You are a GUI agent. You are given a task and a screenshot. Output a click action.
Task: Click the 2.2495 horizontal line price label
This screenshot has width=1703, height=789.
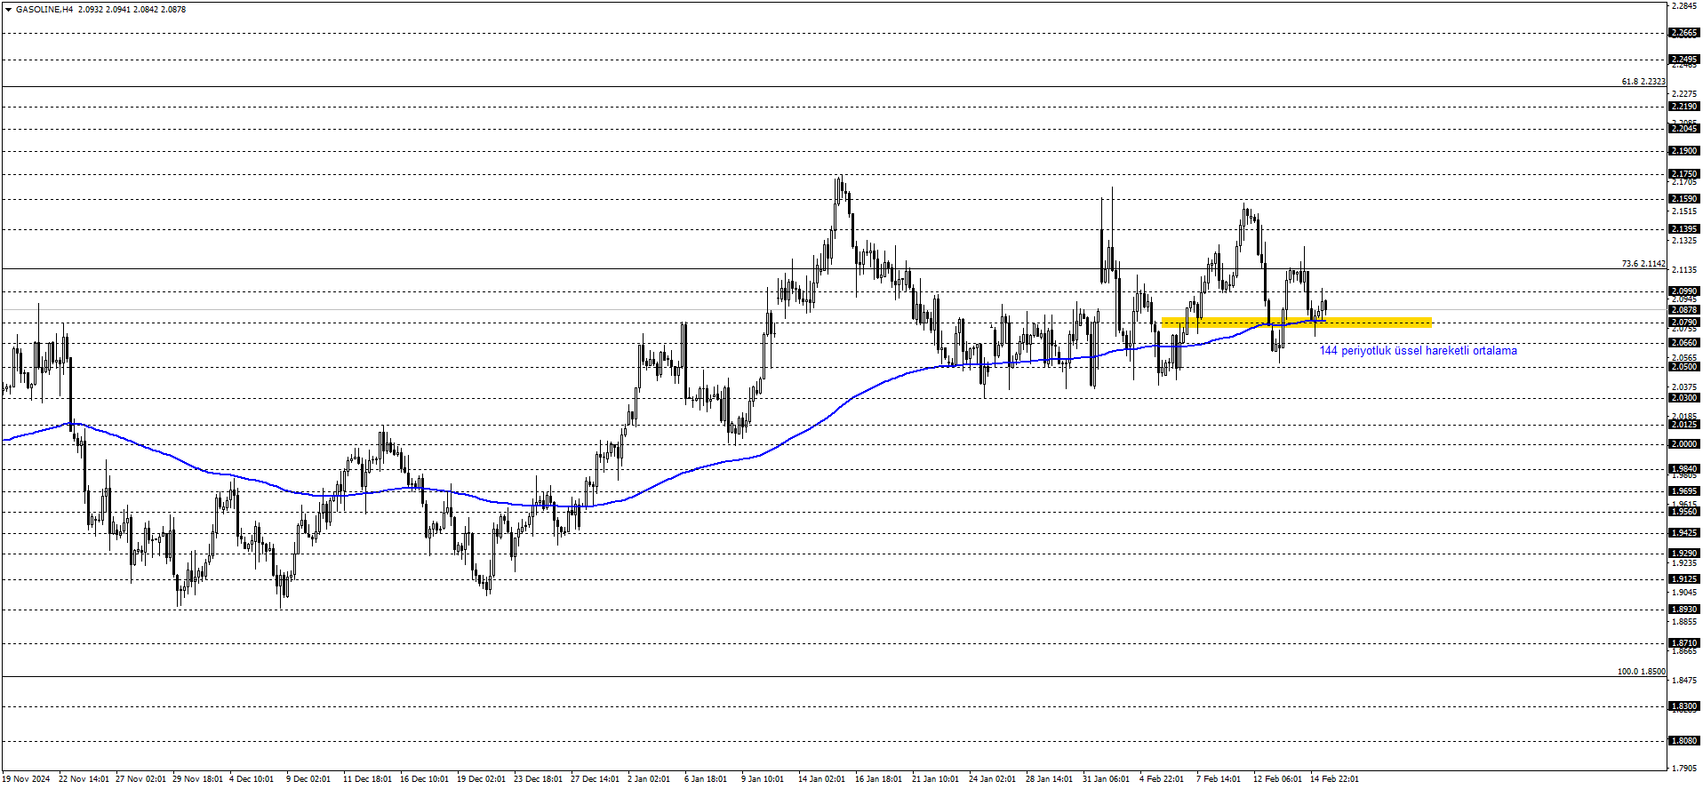(1684, 60)
